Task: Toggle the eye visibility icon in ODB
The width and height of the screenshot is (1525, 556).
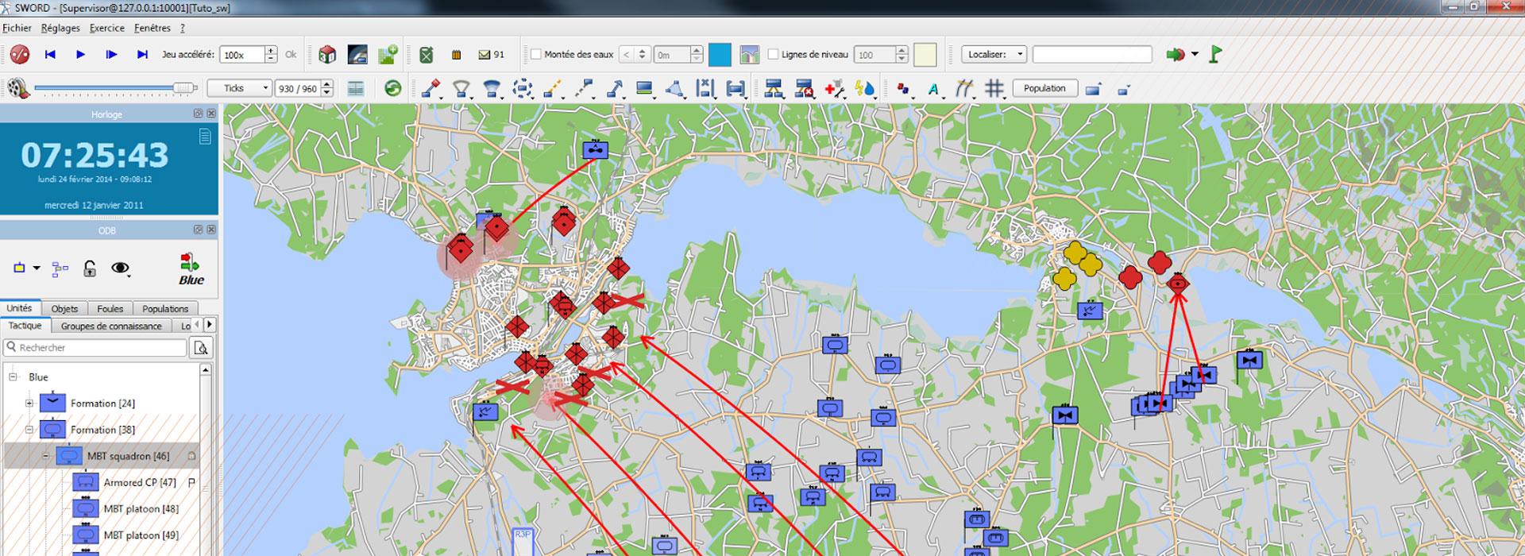Action: pos(120,268)
